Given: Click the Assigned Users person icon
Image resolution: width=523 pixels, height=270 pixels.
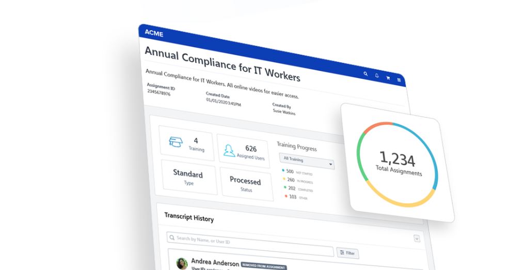Looking at the screenshot, I should click(229, 151).
